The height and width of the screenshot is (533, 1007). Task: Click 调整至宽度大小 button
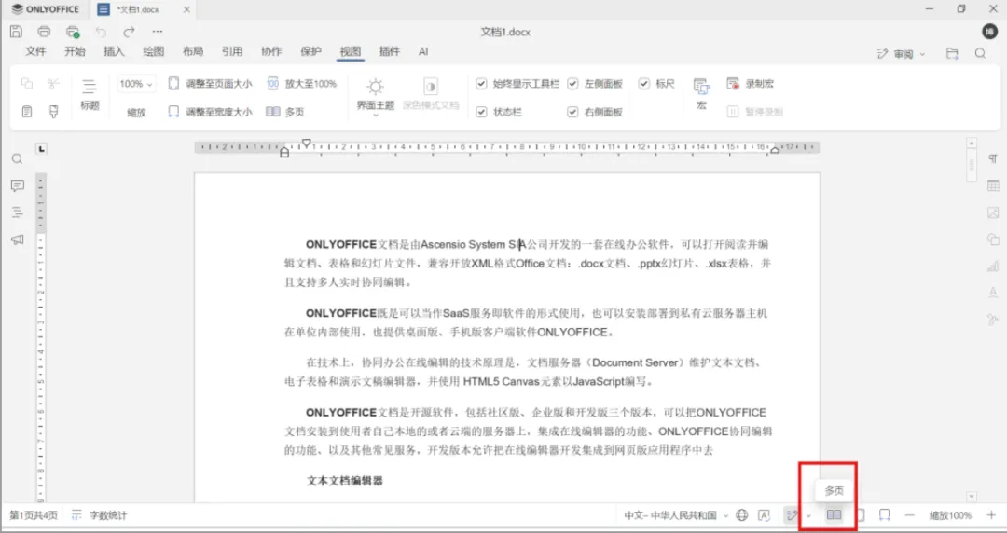click(210, 112)
